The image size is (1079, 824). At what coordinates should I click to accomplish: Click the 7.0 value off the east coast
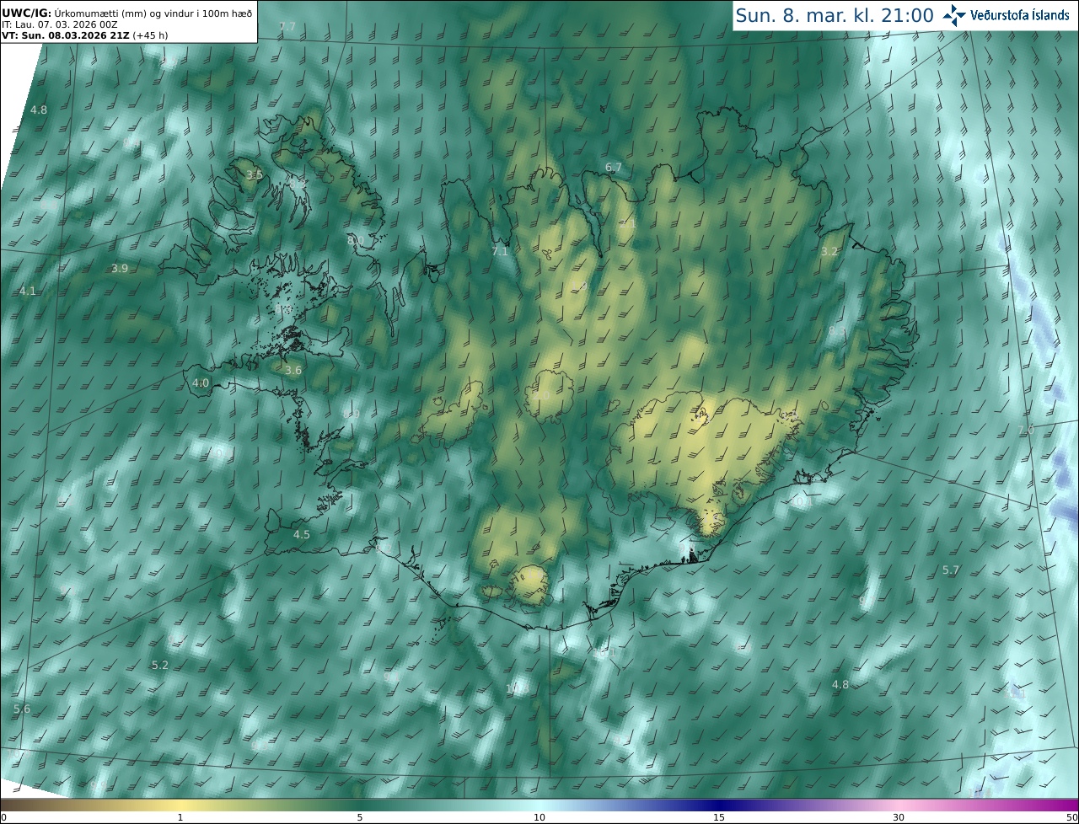click(1026, 430)
